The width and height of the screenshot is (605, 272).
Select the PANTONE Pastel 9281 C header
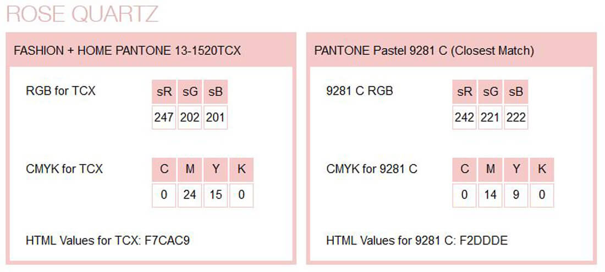tap(424, 51)
